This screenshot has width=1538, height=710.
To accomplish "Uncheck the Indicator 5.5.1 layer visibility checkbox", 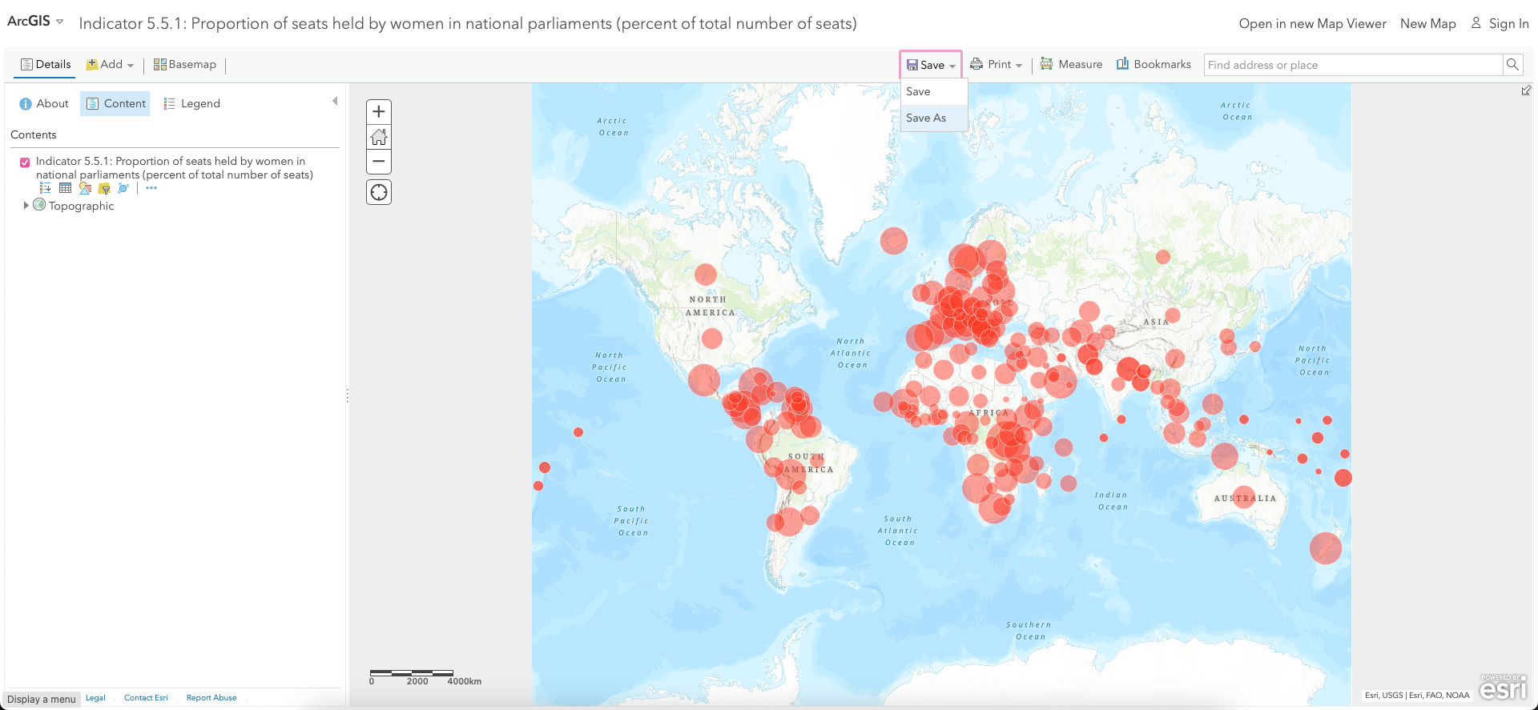I will coord(25,162).
